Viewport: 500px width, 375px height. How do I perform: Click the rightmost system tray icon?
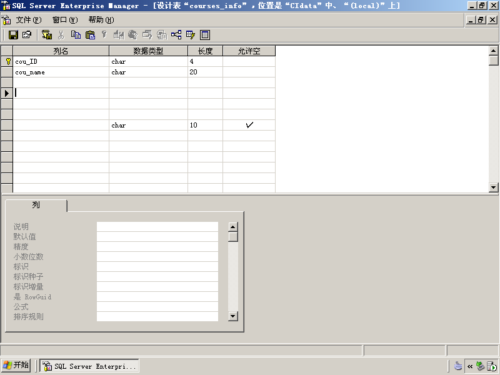(x=491, y=366)
